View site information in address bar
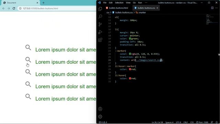This screenshot has width=220, height=124. pyautogui.click(x=20, y=8)
